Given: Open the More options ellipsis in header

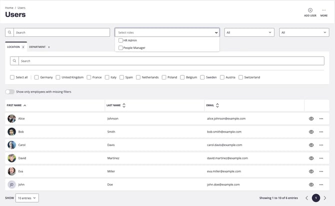Looking at the screenshot, I should click(323, 10).
